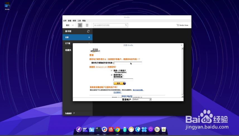Open the 登录帐户 Default combo box
The height and width of the screenshot is (136, 239).
point(142,99)
